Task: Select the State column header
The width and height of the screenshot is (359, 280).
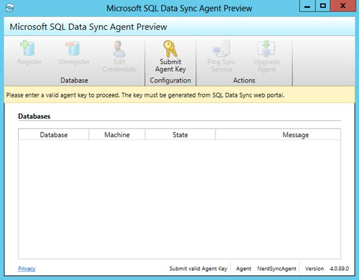Action: click(x=180, y=135)
